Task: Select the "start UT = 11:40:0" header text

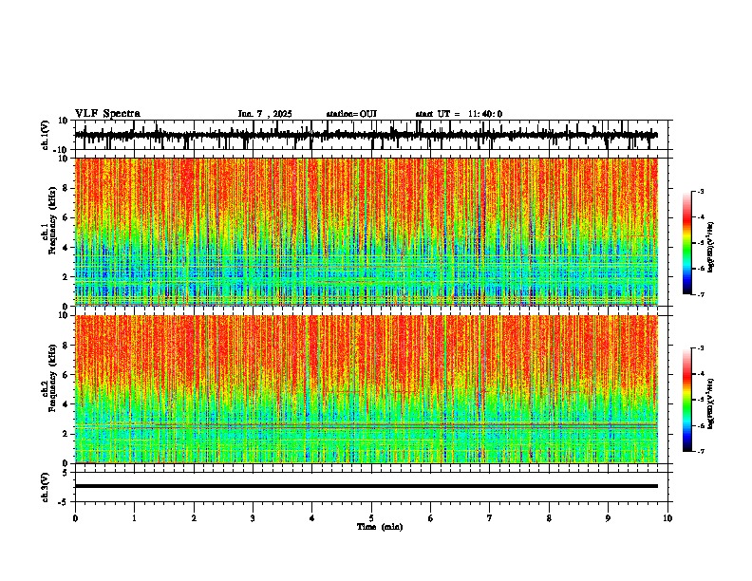Action: click(x=459, y=114)
